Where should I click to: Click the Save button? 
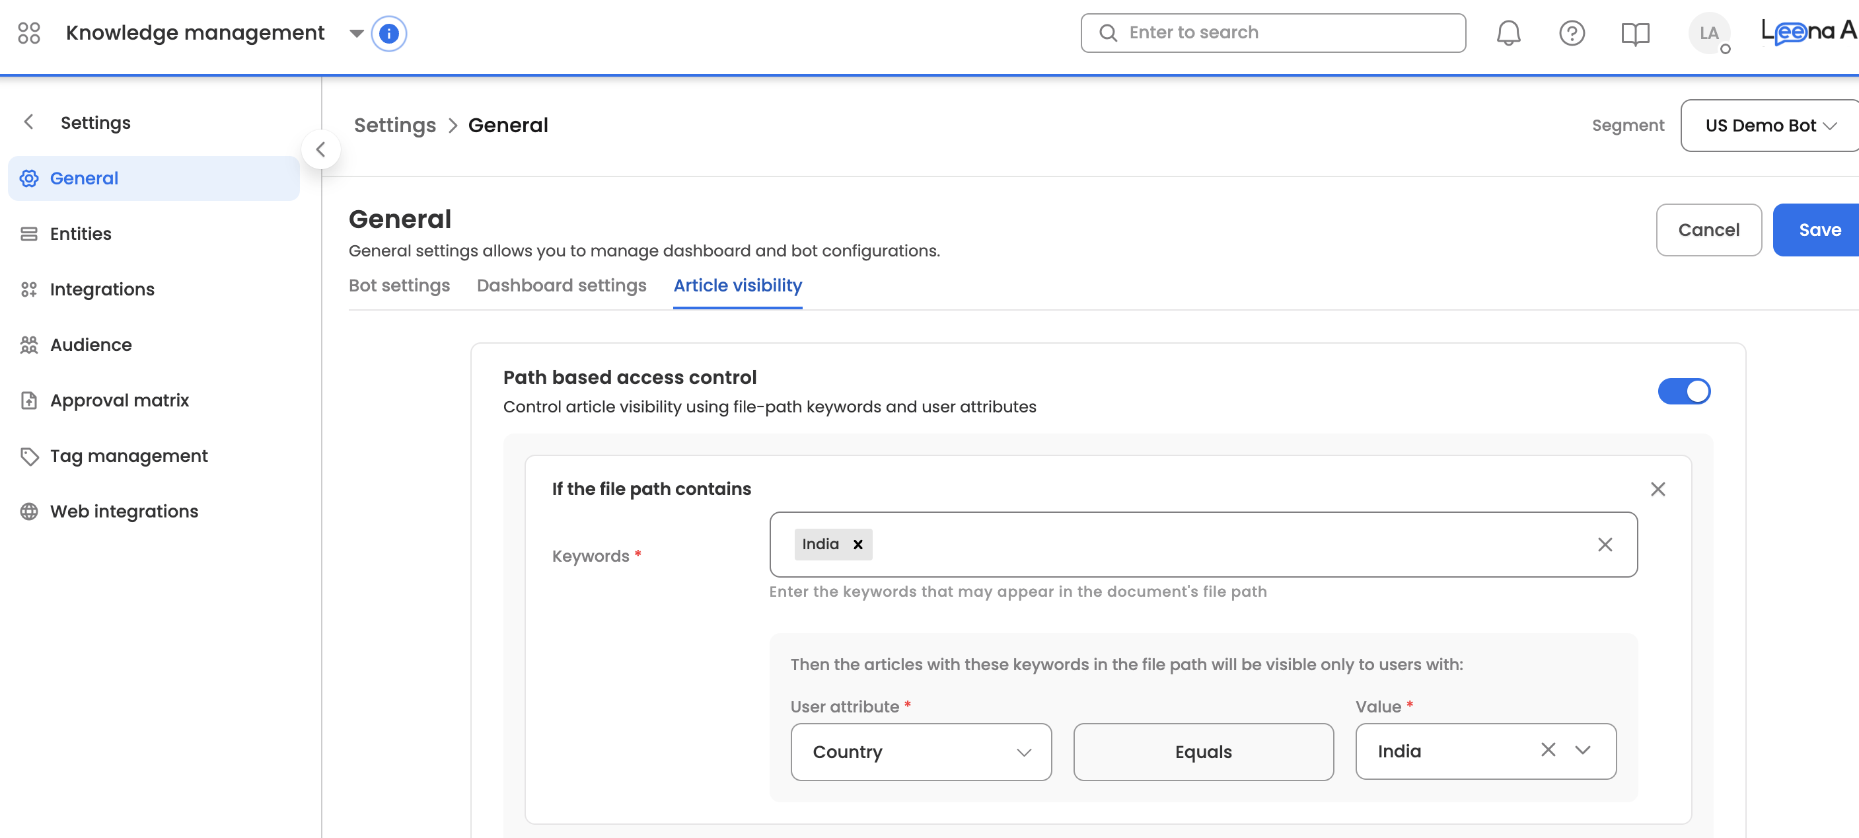point(1819,229)
